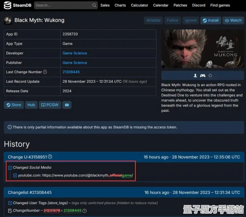This screenshot has width=246, height=217.
Task: Open Game Science publisher link
Action: coord(75,63)
